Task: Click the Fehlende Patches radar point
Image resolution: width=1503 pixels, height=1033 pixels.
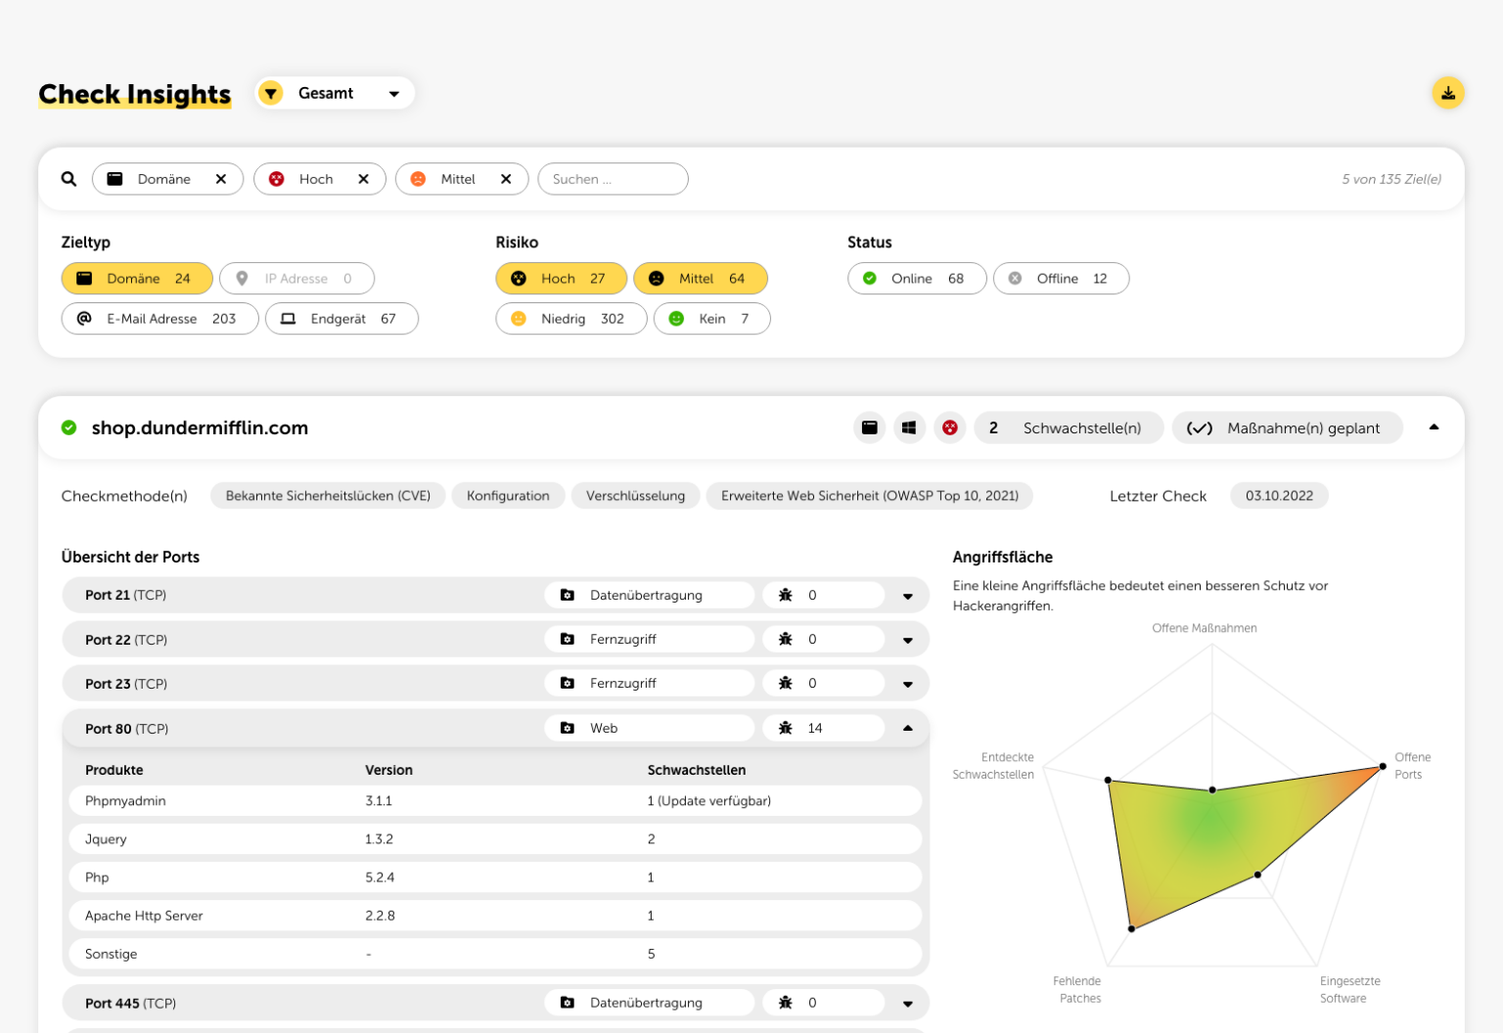Action: tap(1131, 928)
